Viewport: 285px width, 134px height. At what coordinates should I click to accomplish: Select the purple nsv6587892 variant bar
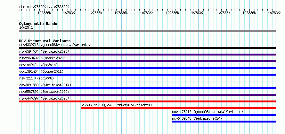[147, 95]
